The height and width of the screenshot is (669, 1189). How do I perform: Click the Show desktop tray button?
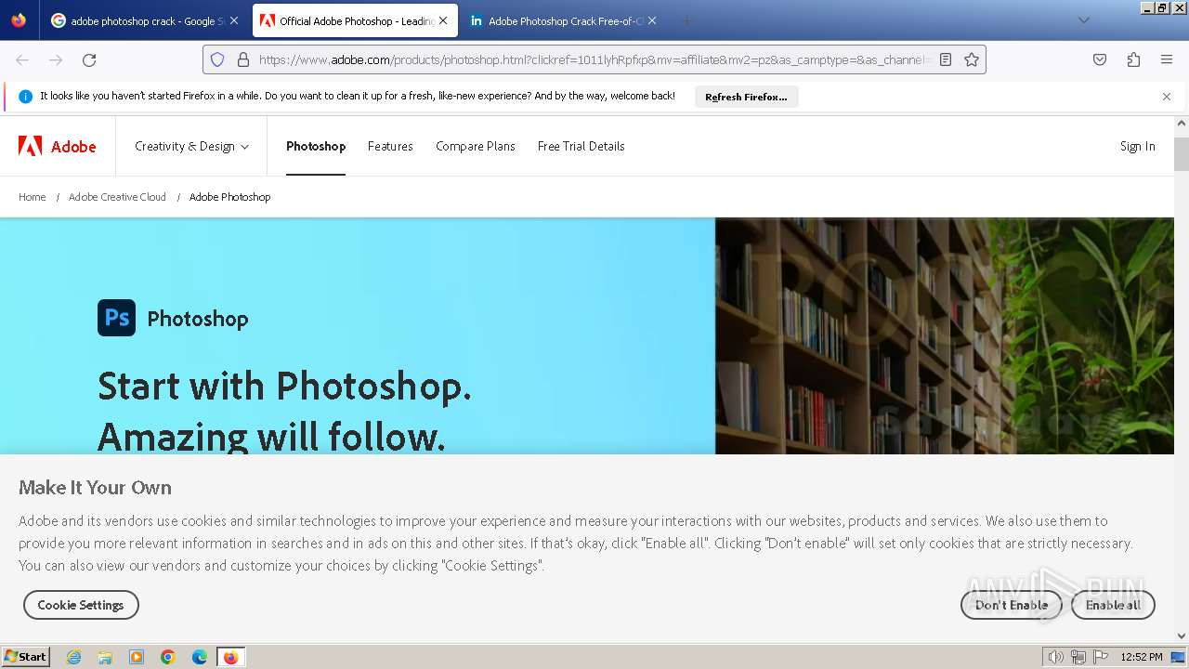coord(1179,657)
